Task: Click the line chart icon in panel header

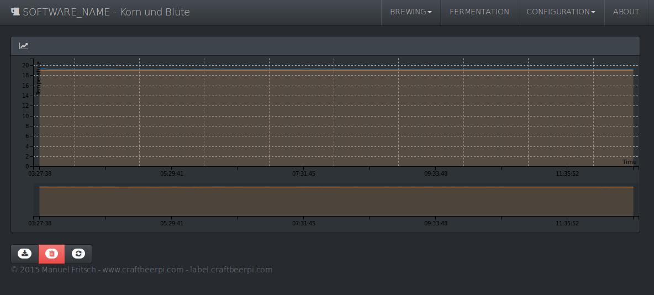Action: (x=24, y=46)
